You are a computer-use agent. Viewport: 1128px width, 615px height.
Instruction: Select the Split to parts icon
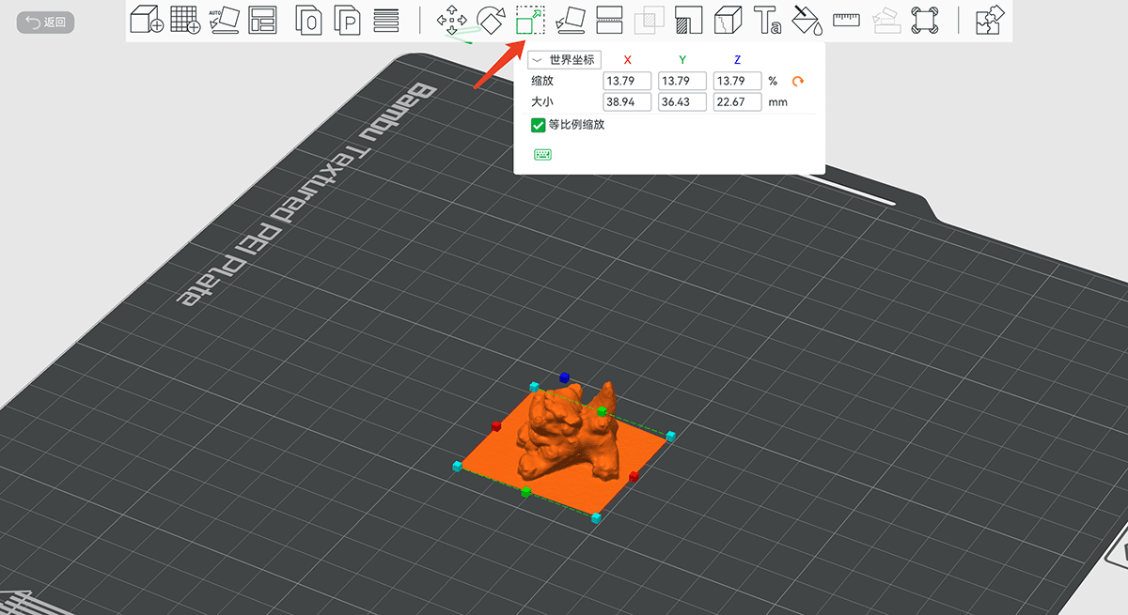(x=348, y=21)
